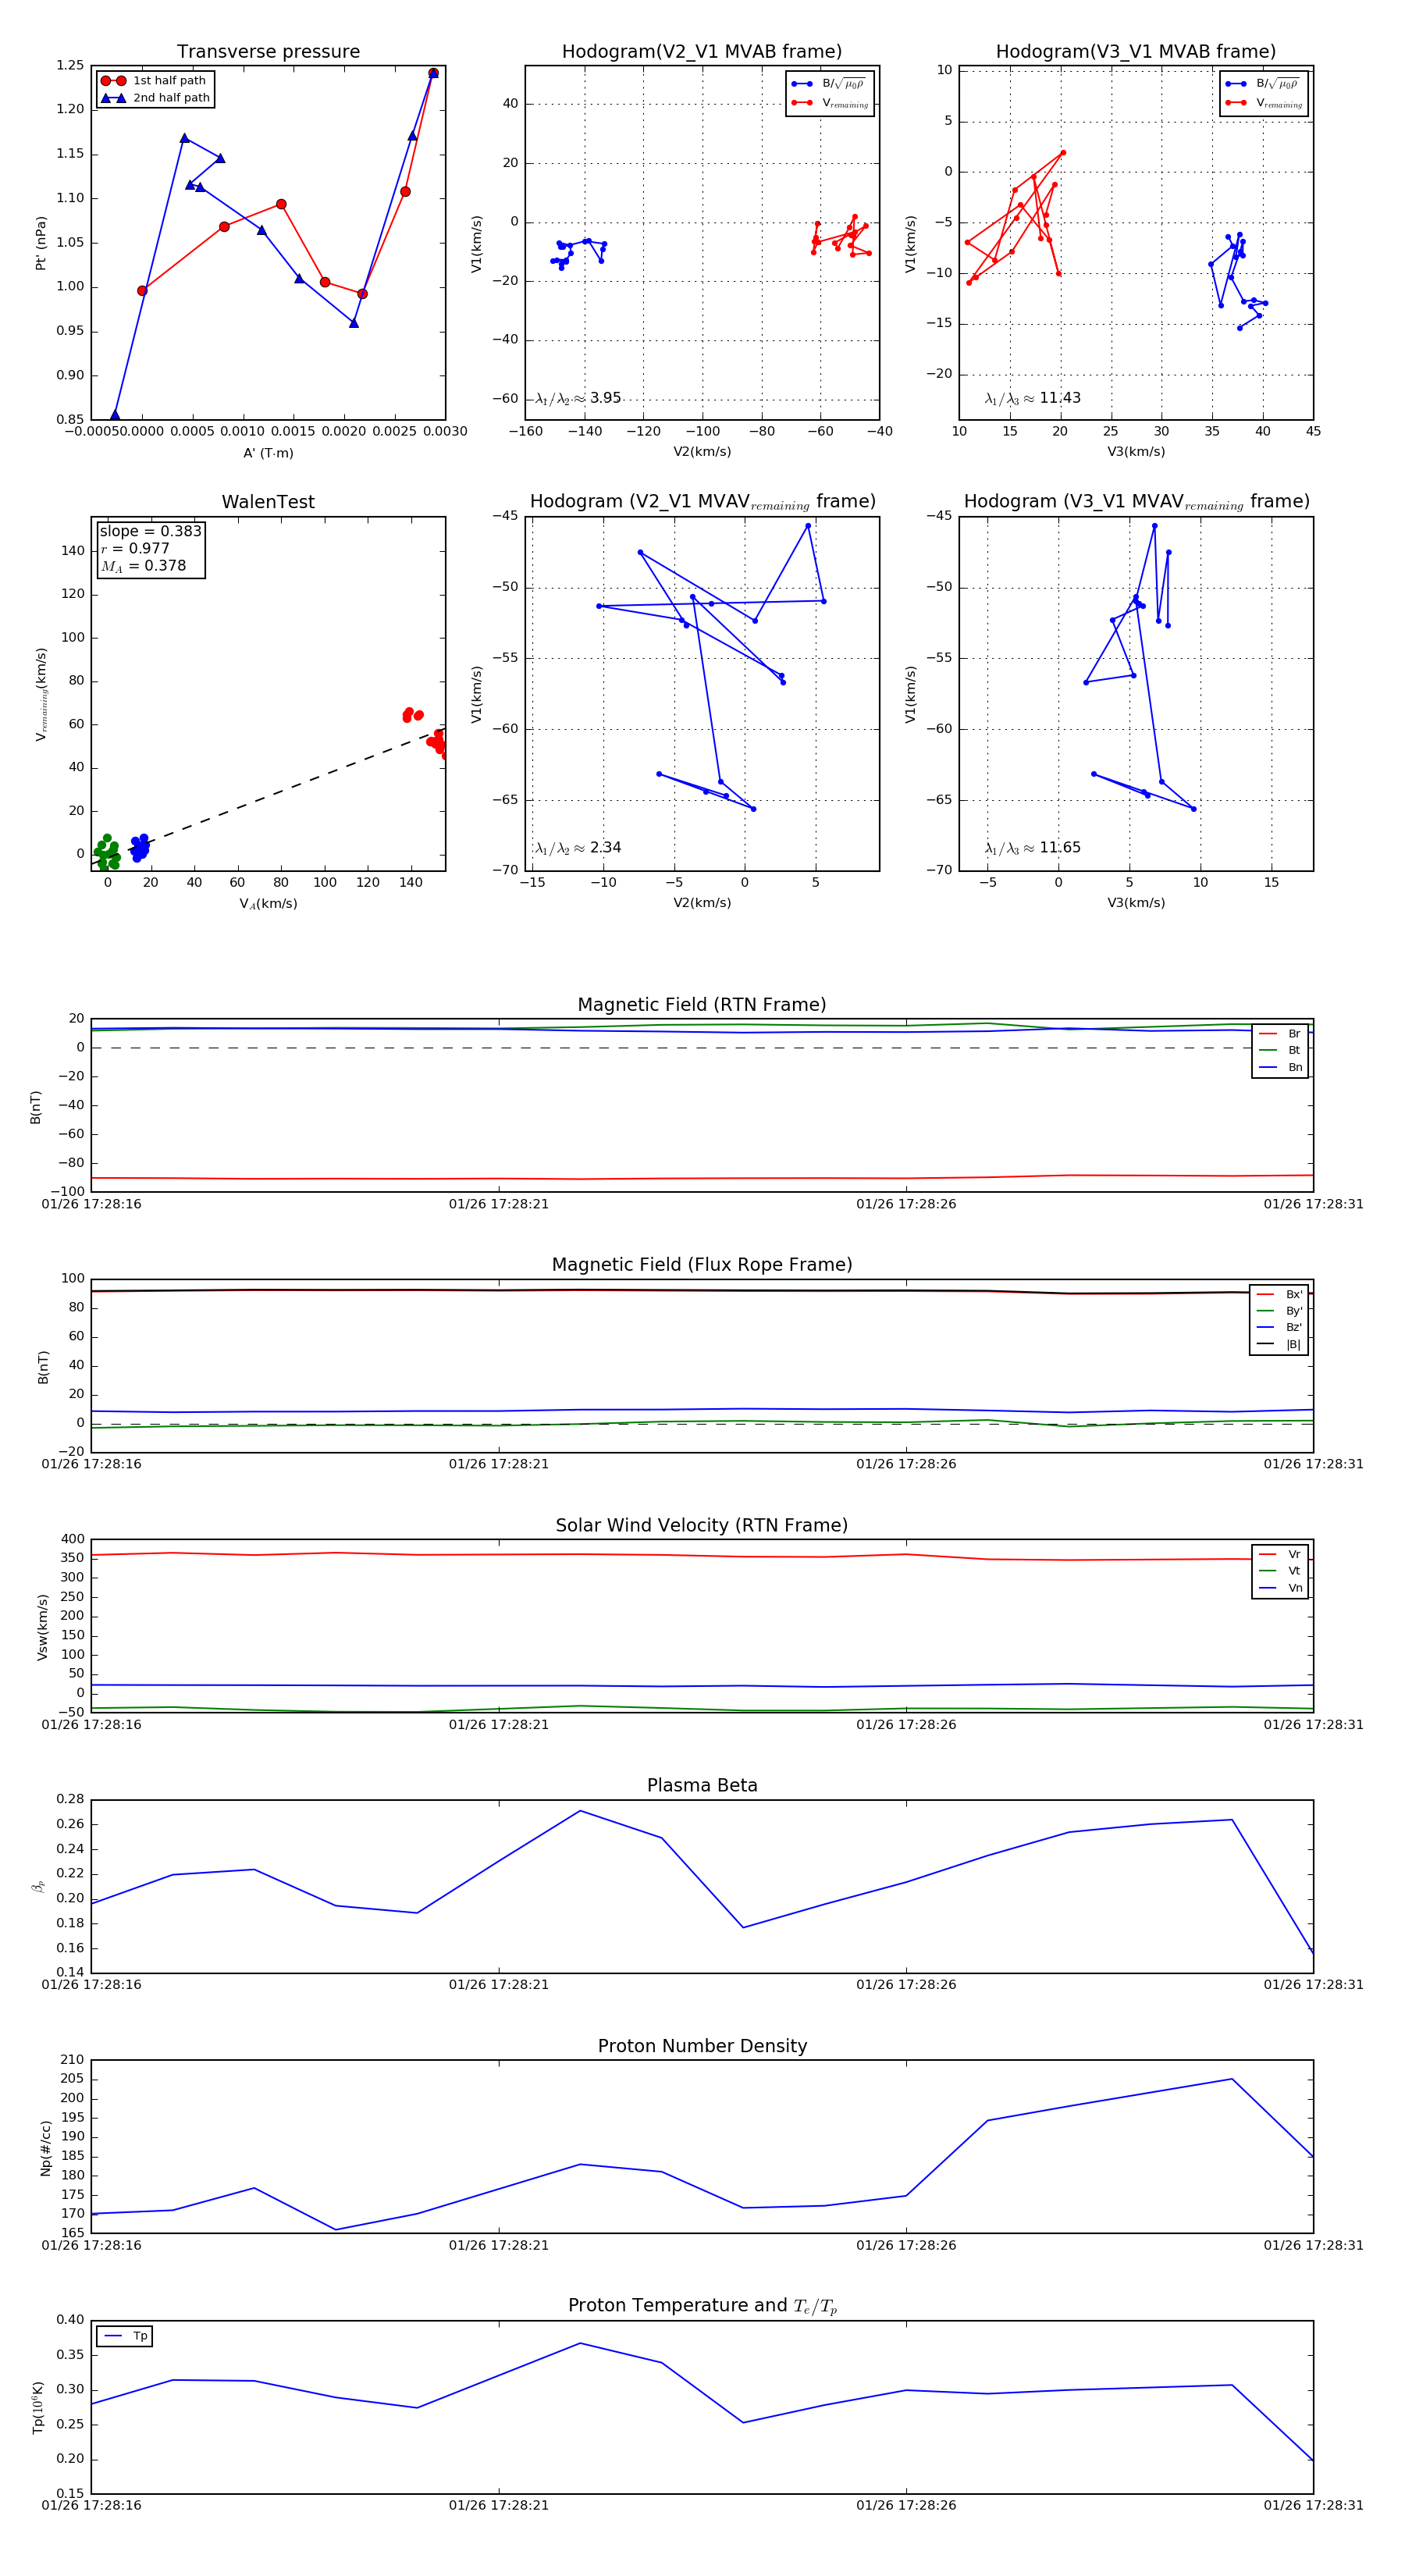Select the "Bt" legend entry
Viewport: 1405px width, 2576px height.
pyautogui.click(x=1280, y=1051)
